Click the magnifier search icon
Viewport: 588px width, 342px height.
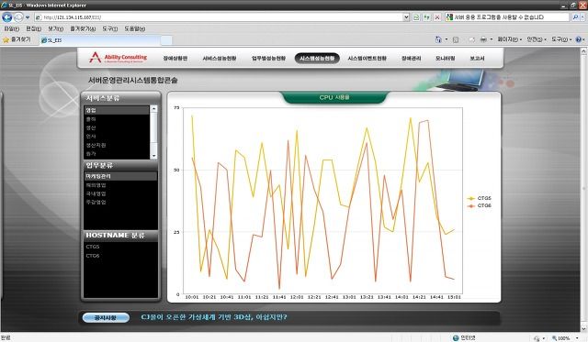click(x=576, y=17)
